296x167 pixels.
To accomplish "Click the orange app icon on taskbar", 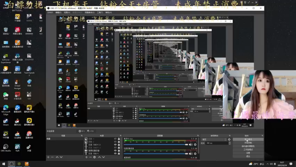I will click(x=27, y=164).
